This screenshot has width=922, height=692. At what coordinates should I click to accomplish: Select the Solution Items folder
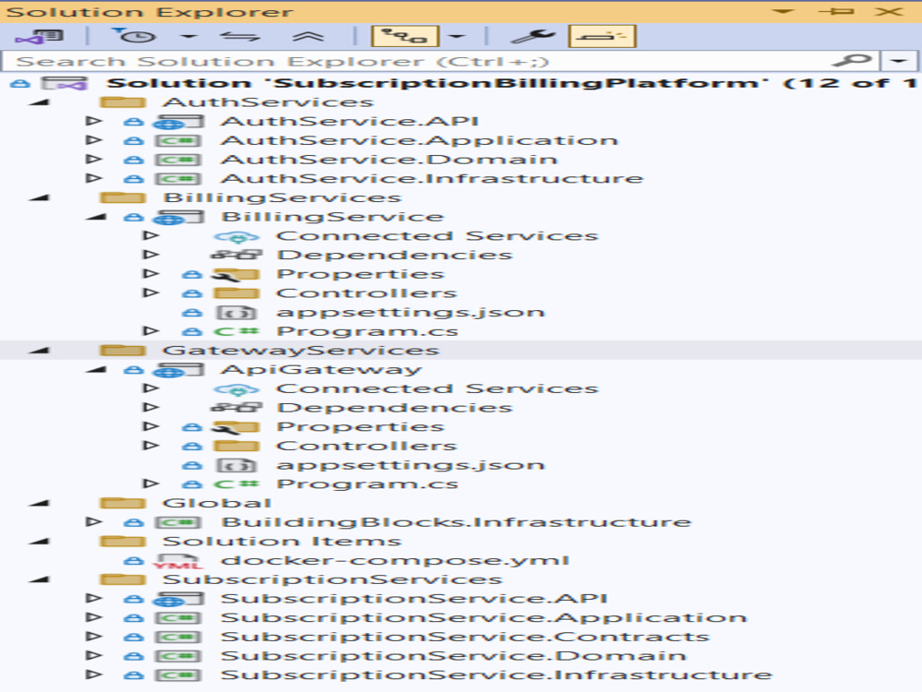tap(281, 542)
